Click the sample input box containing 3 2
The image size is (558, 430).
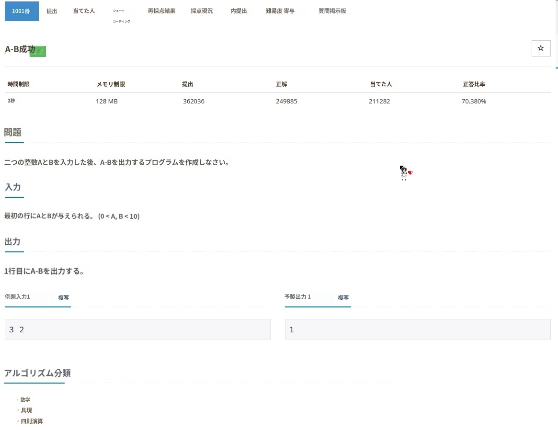click(x=137, y=329)
